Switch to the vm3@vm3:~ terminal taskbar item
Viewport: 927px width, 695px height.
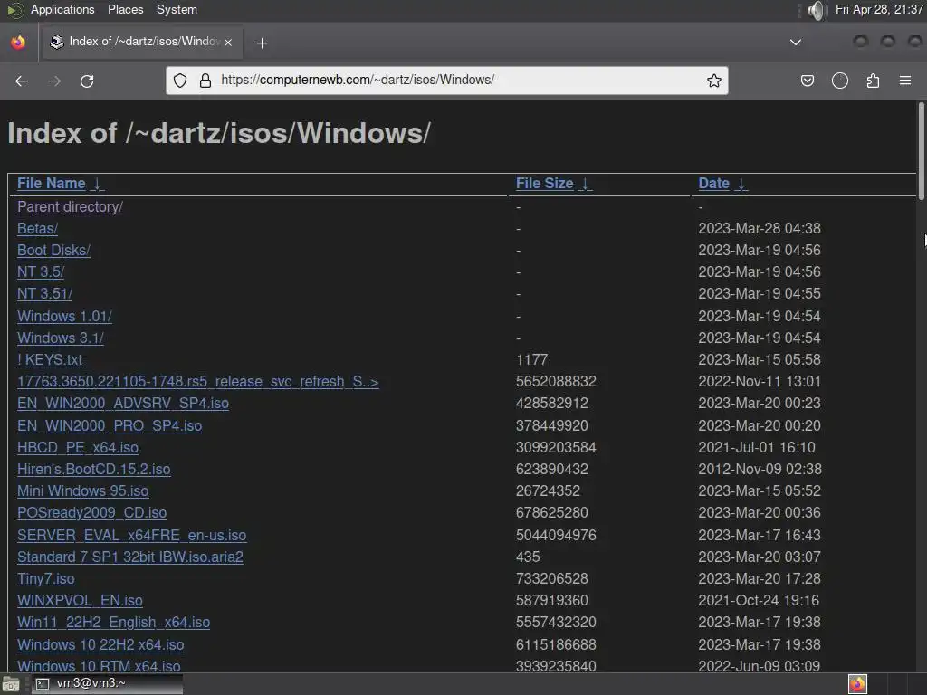click(x=107, y=684)
